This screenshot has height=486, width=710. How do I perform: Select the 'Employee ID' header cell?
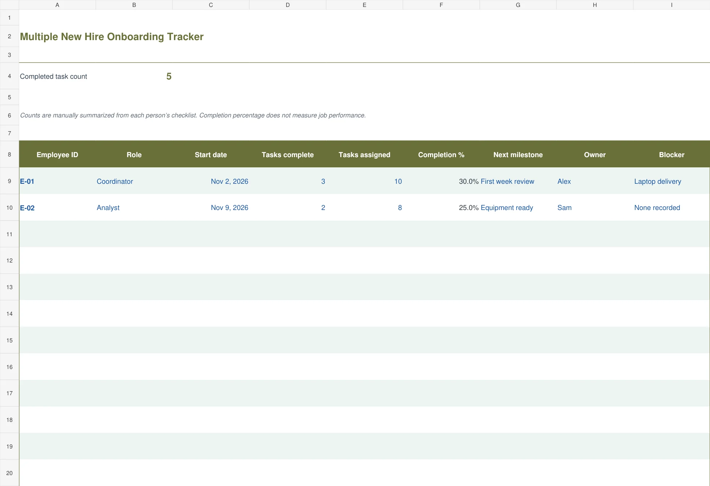pos(57,154)
